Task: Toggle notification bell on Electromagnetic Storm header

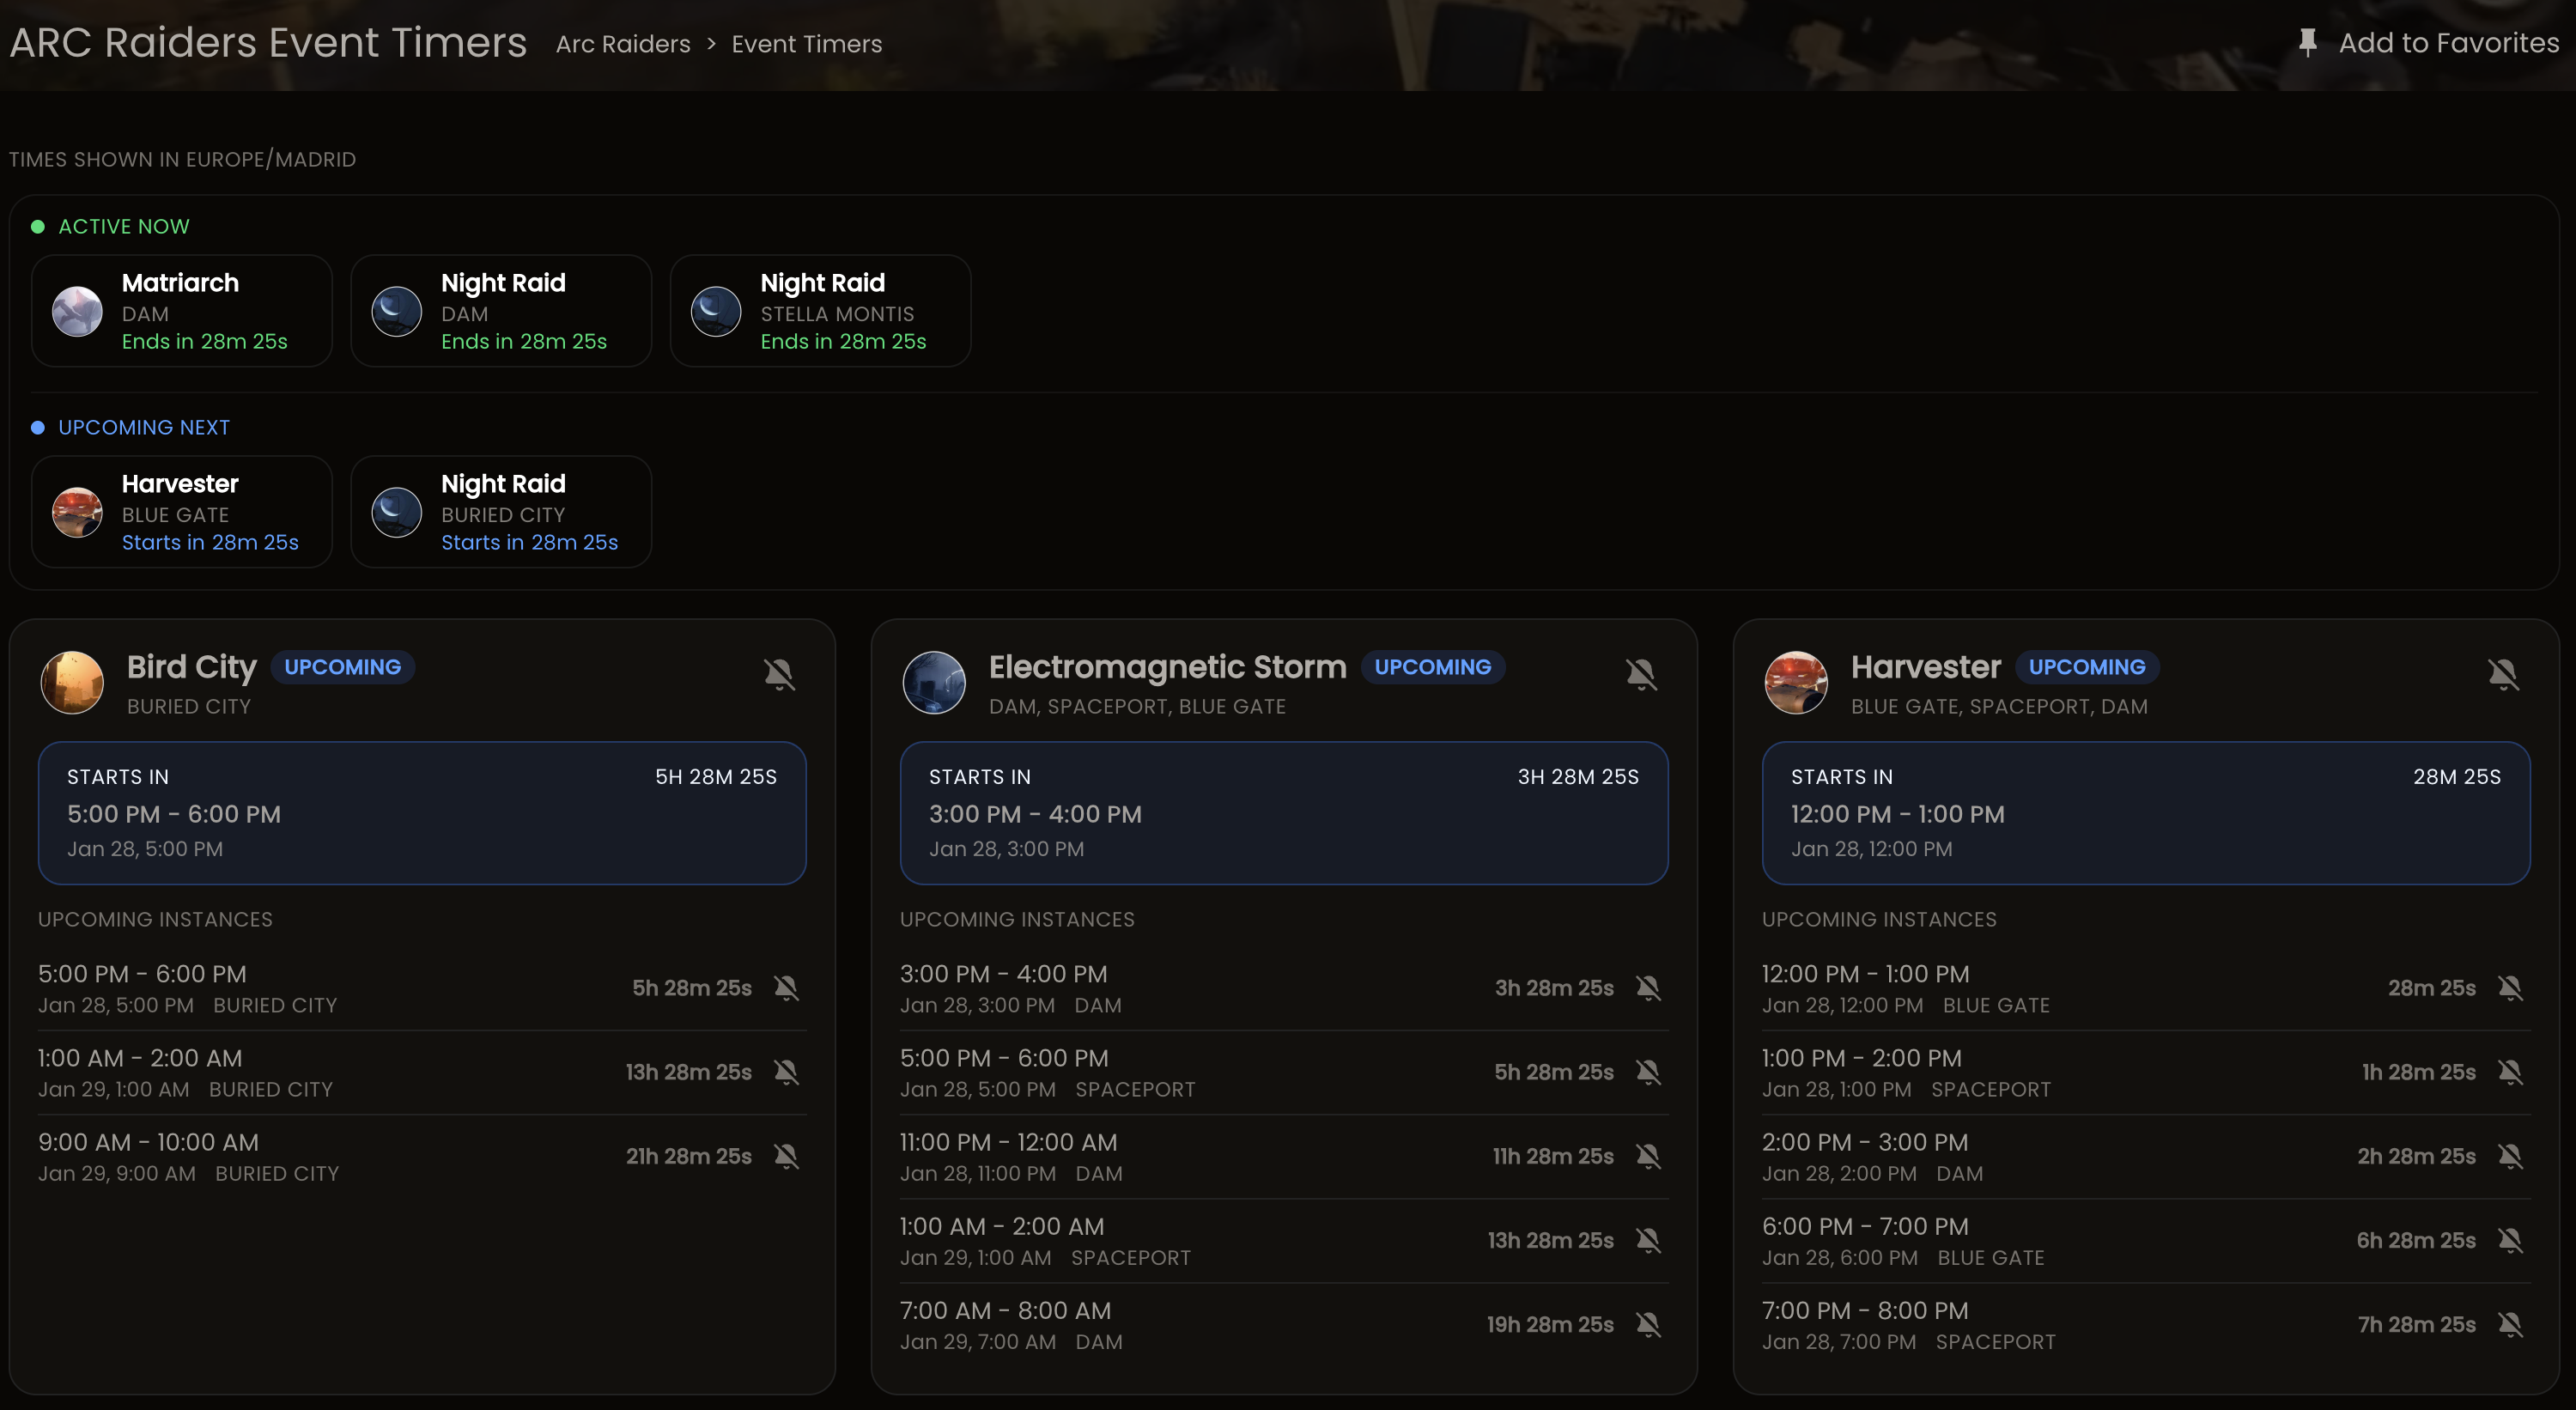Action: click(1641, 674)
